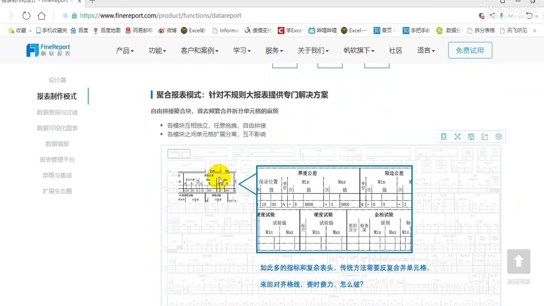Click the browser home icon

(x=42, y=16)
